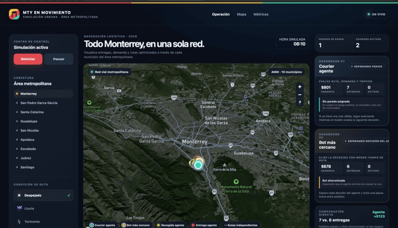Click the NTR airport icon on map

(245, 97)
